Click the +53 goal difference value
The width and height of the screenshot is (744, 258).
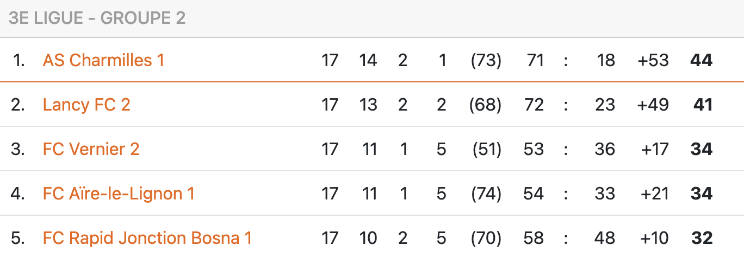pos(653,60)
